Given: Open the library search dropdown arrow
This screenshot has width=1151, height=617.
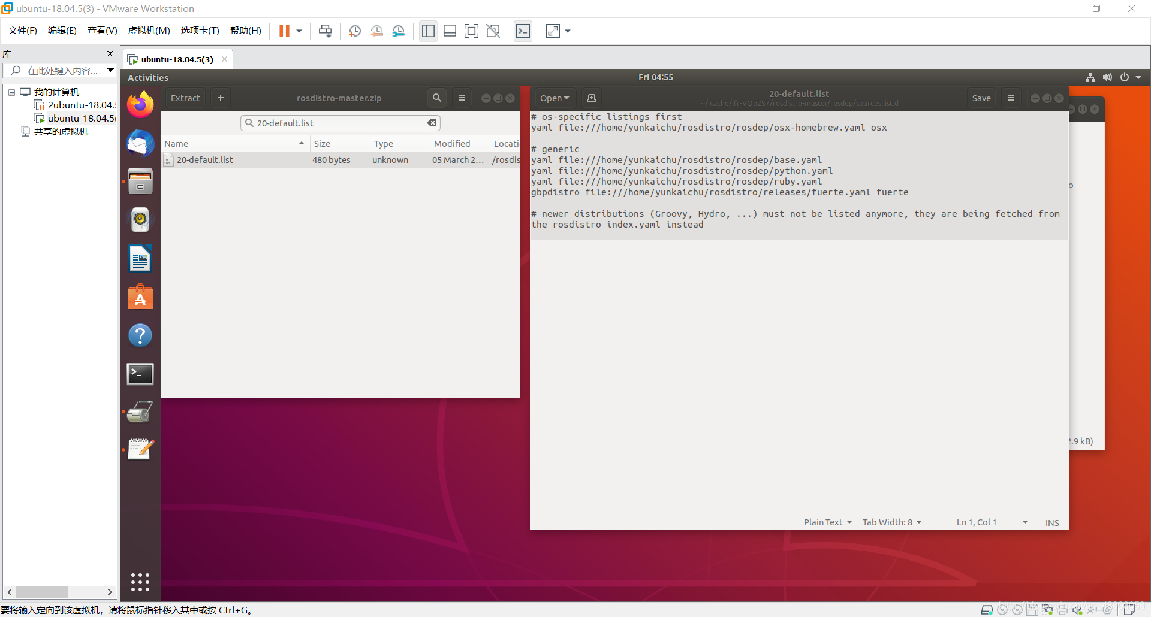Looking at the screenshot, I should click(x=111, y=71).
